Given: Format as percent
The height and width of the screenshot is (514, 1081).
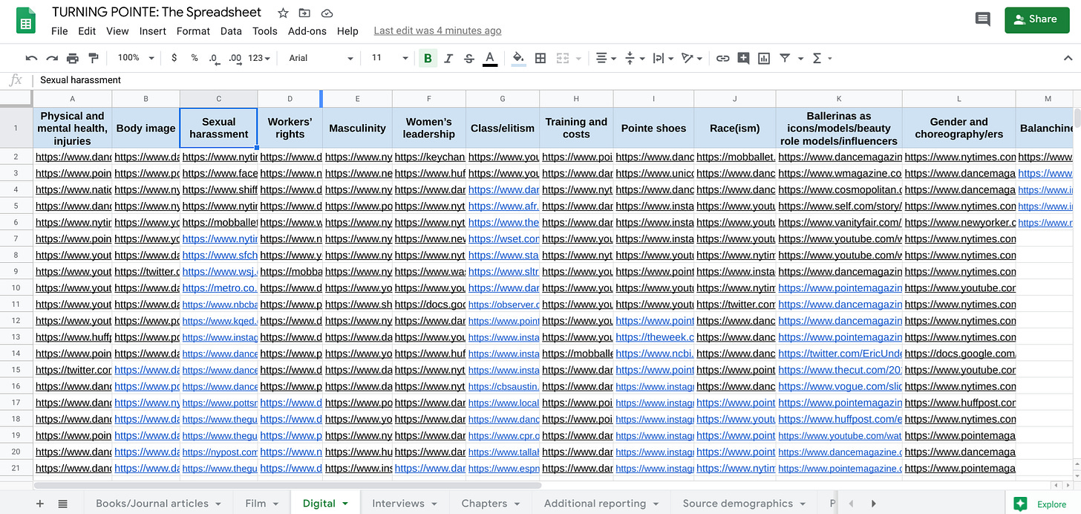Looking at the screenshot, I should 195,58.
